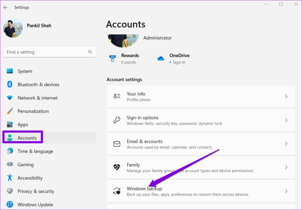Click the OneDrive Sign In link
The width and height of the screenshot is (302, 210).
pyautogui.click(x=179, y=62)
